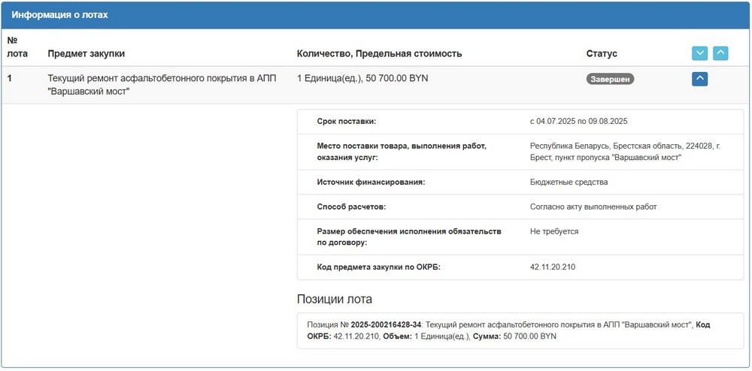Click the 'Количество, Предельная стоимость' column header

pos(379,54)
